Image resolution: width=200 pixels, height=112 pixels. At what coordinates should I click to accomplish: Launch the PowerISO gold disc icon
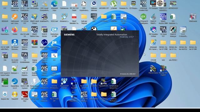click(15, 95)
